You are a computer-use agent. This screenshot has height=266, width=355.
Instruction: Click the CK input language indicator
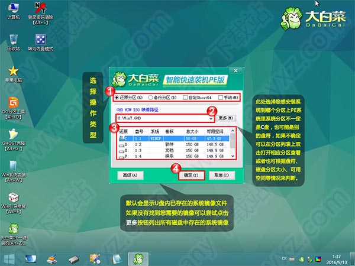click(284, 258)
